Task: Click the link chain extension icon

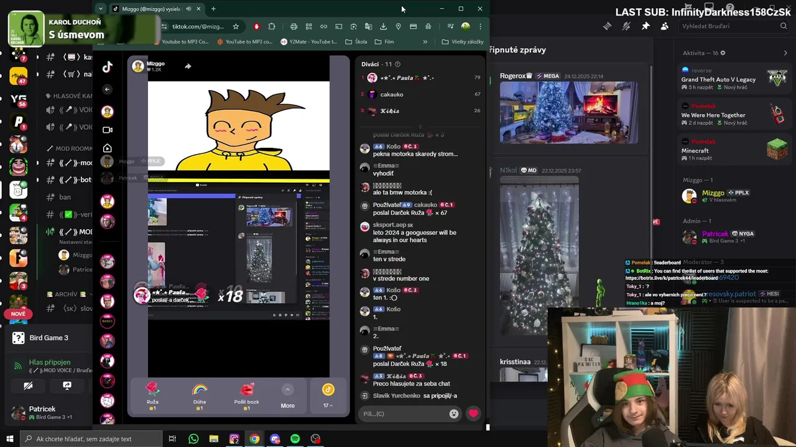Action: tap(323, 27)
